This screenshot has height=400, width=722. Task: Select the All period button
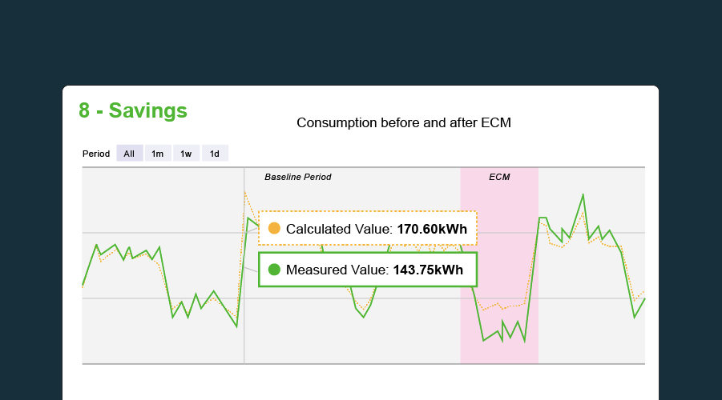point(129,154)
